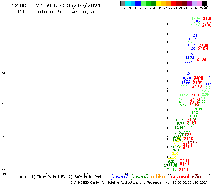Click the reading 17.08
Image resolution: width=211 pixels, height=185 pixels.
(194, 116)
